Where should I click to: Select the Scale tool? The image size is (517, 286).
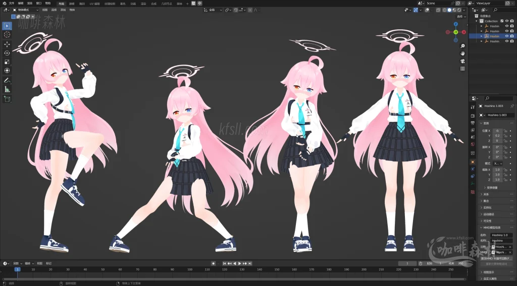[x=7, y=62]
